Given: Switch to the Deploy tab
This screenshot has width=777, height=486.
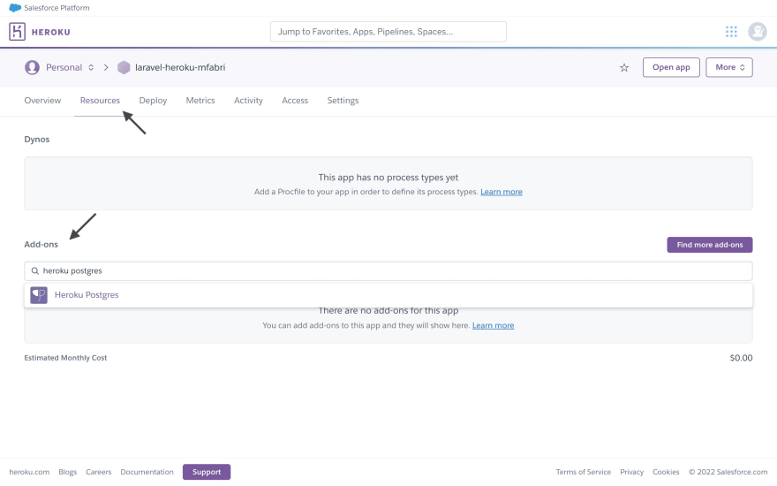Looking at the screenshot, I should (153, 100).
